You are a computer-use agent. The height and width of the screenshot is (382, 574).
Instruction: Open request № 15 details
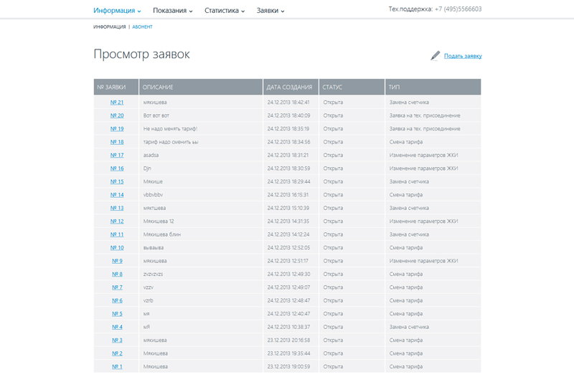[x=116, y=181]
